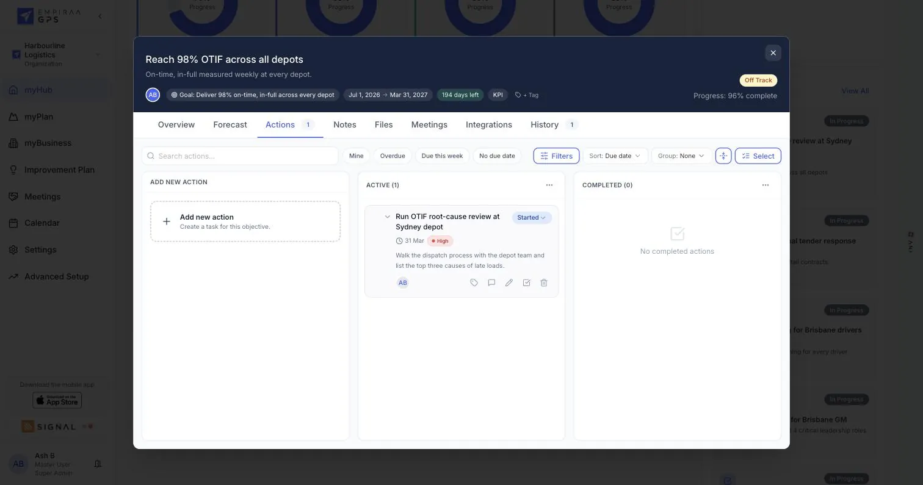This screenshot has width=923, height=485.
Task: Collapse the Run OTIF root-cause review card
Action: point(387,217)
